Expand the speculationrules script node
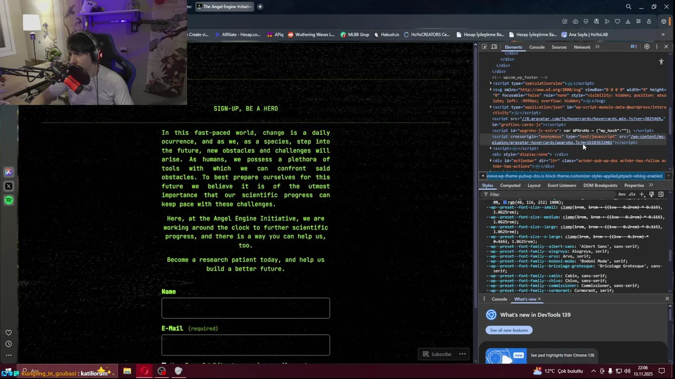This screenshot has height=379, width=675. point(491,83)
